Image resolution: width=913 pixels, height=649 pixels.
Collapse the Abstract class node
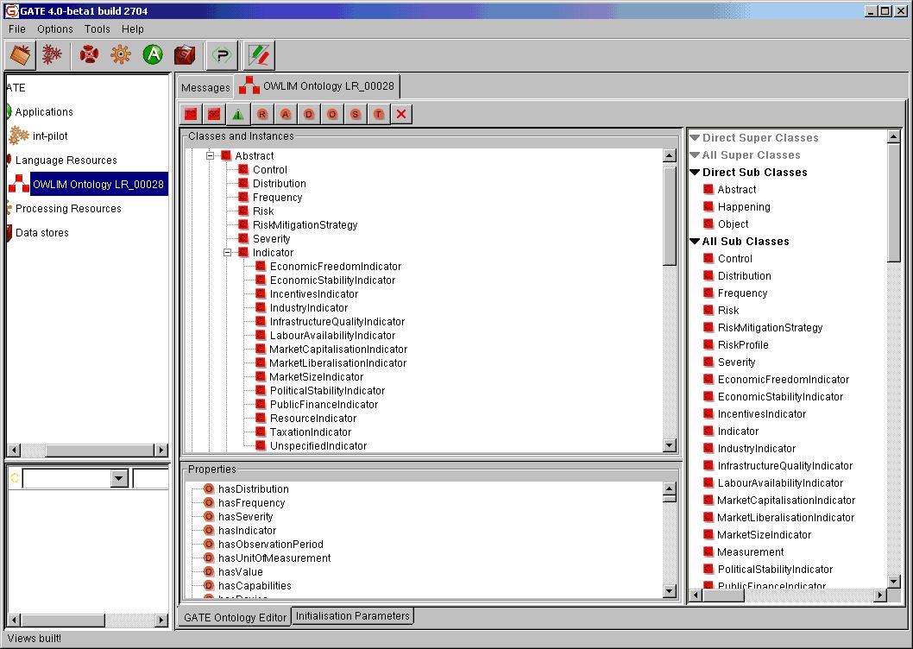point(211,155)
